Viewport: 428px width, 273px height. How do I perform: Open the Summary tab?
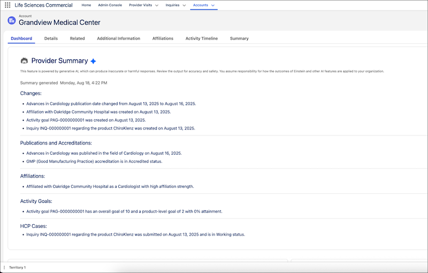239,39
